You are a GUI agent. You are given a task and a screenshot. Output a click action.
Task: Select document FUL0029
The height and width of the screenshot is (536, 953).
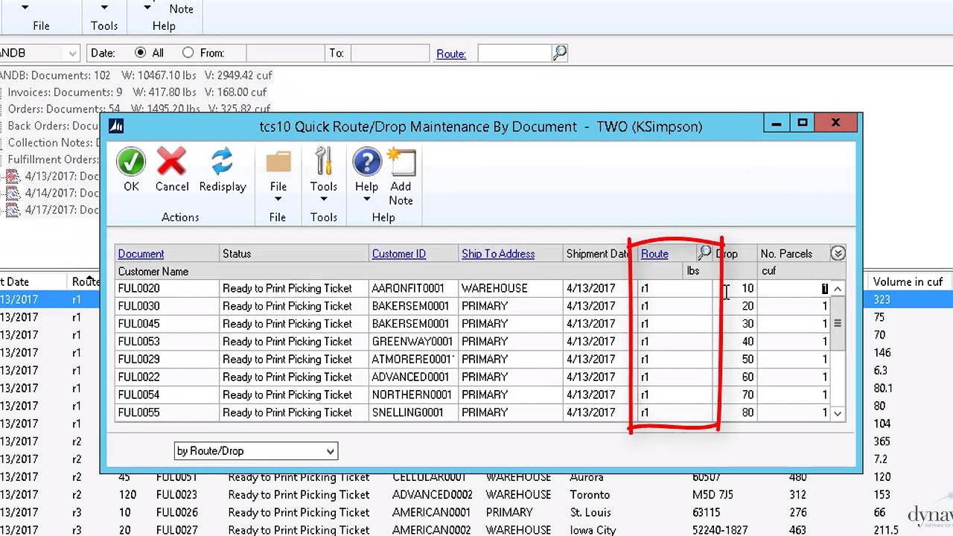tap(138, 360)
